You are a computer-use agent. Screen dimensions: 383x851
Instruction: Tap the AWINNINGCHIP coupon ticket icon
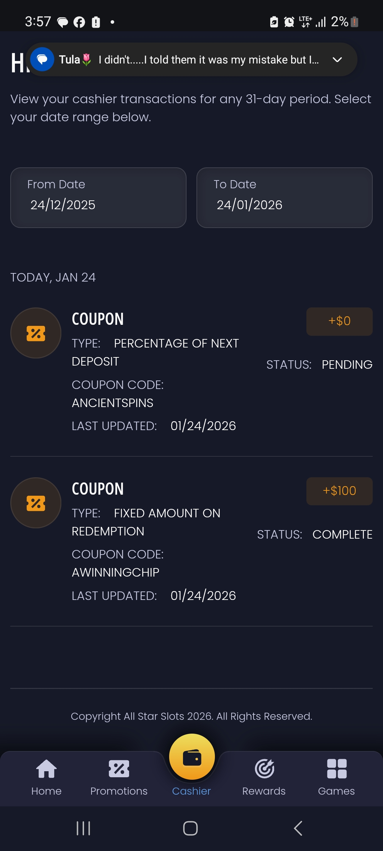point(36,503)
